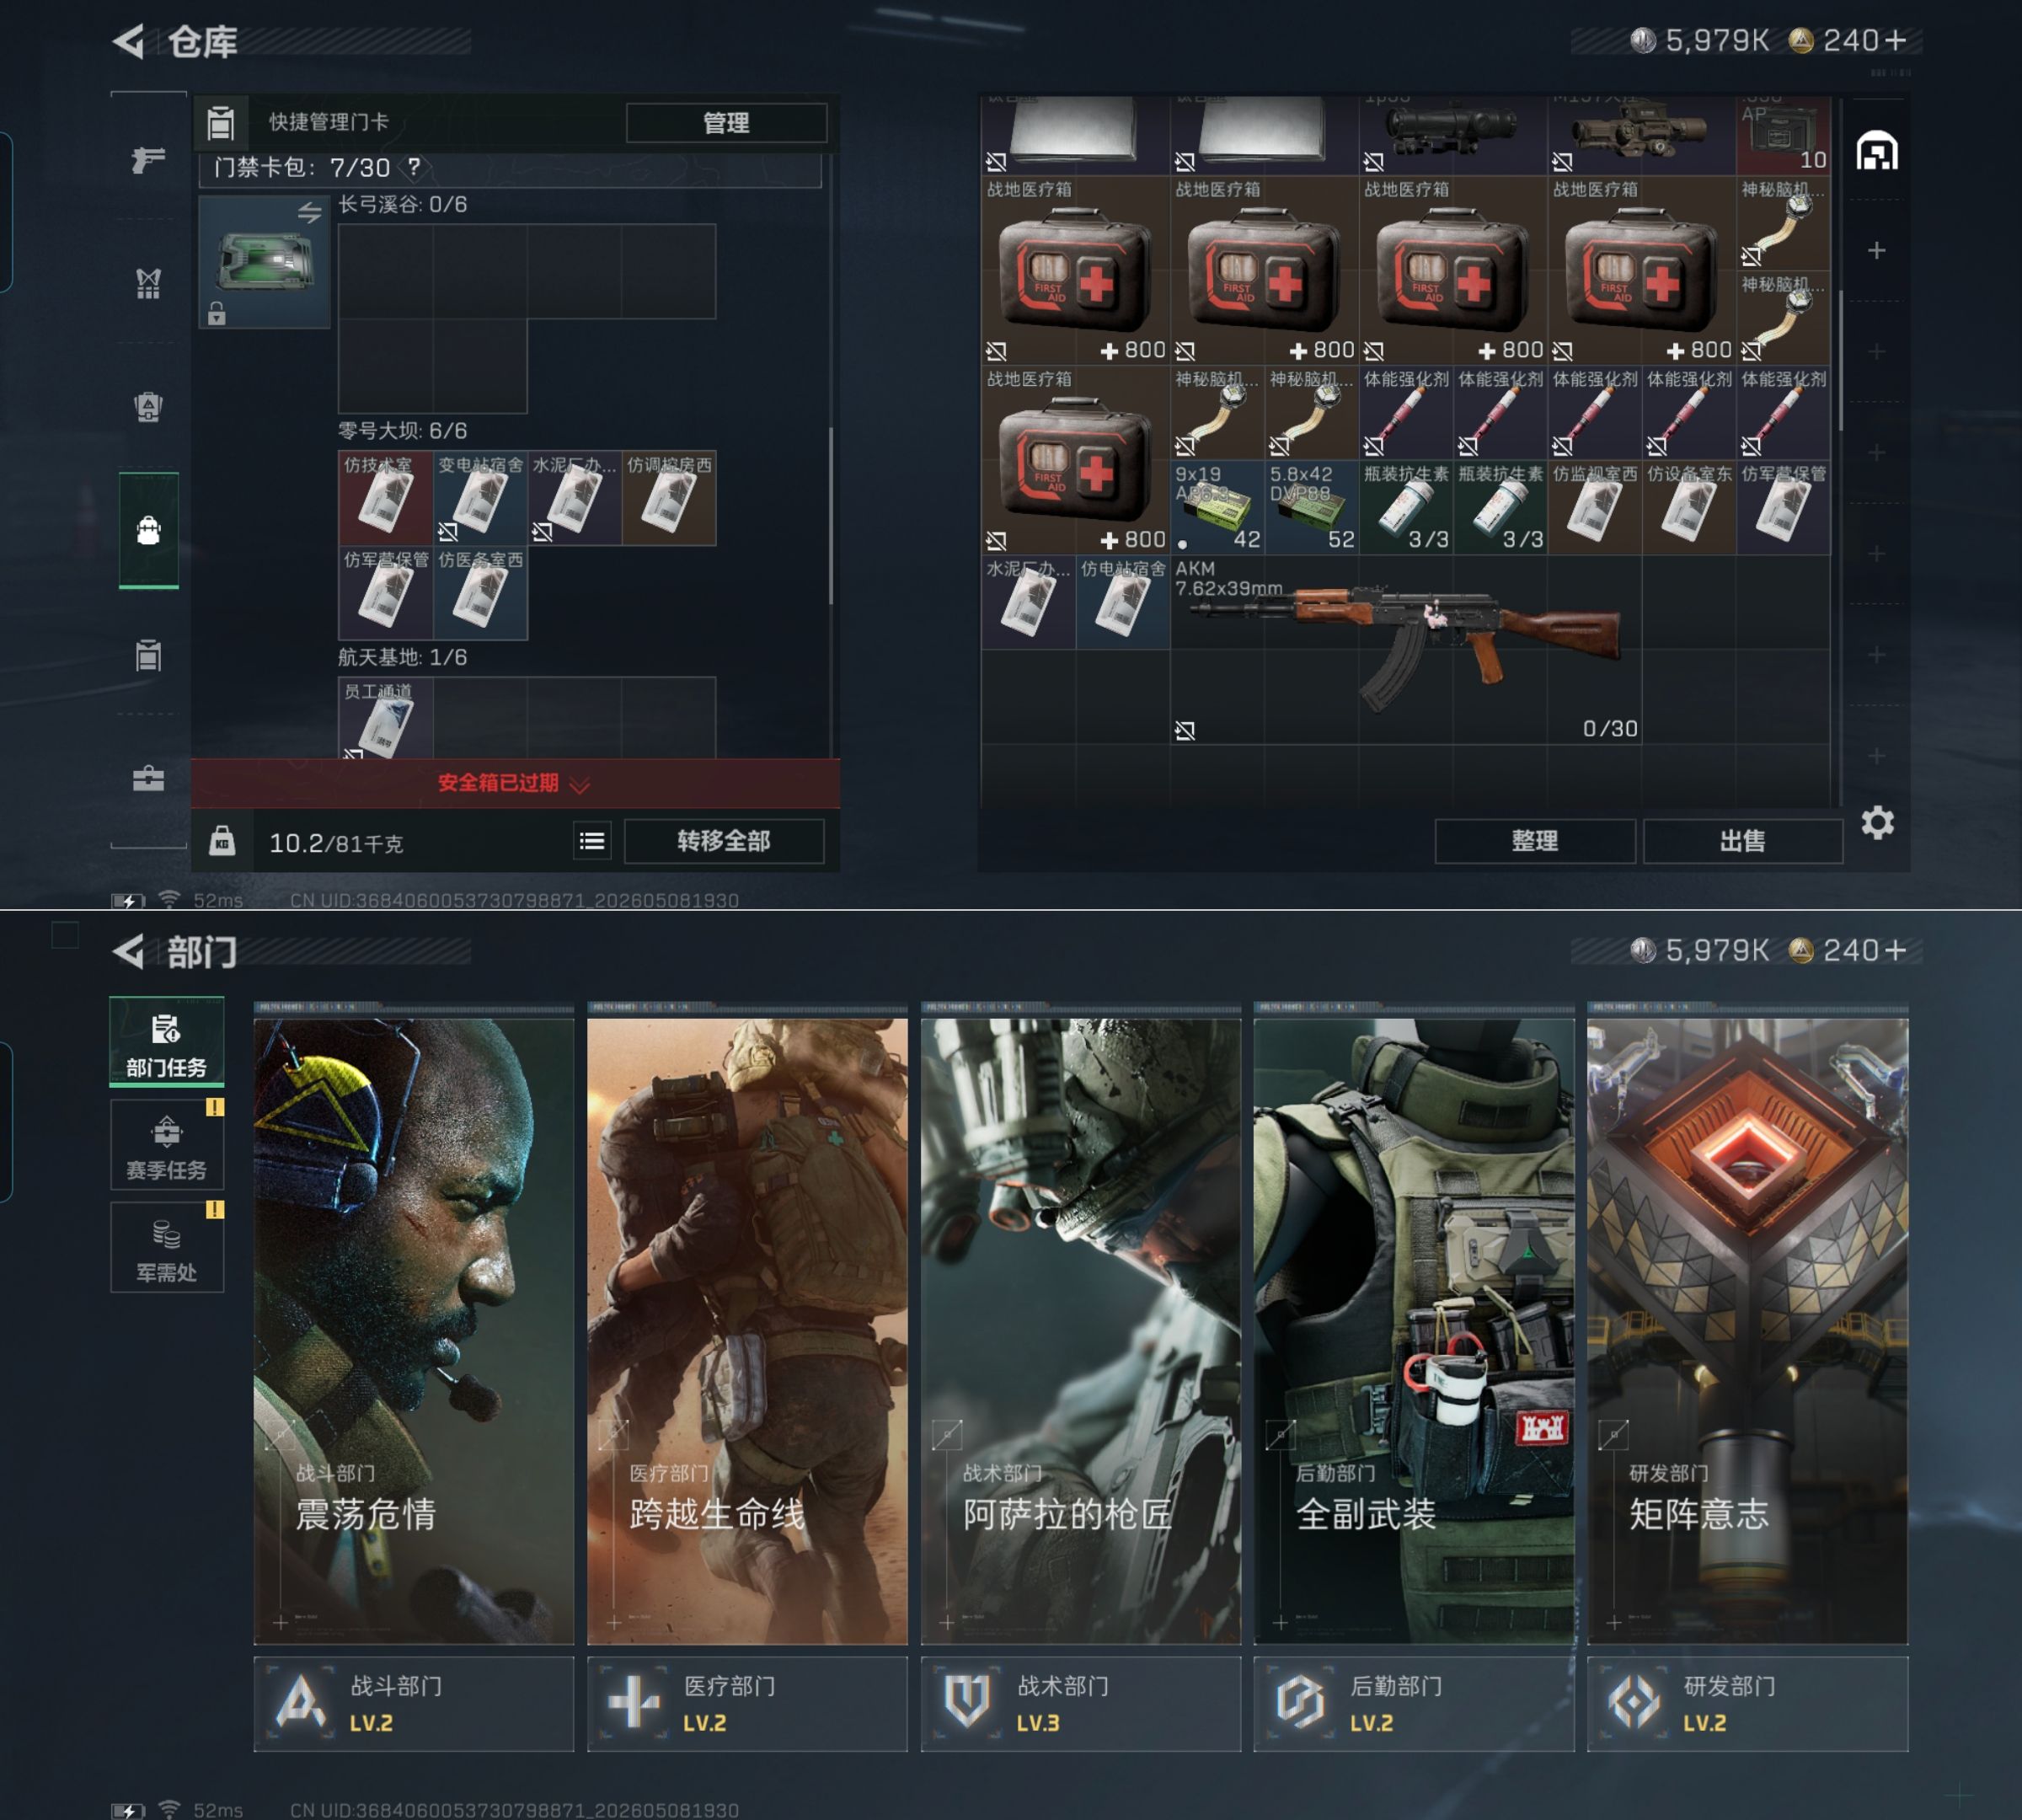This screenshot has height=1820, width=2022.
Task: Open the key card holder icon in sidebar
Action: [148, 656]
